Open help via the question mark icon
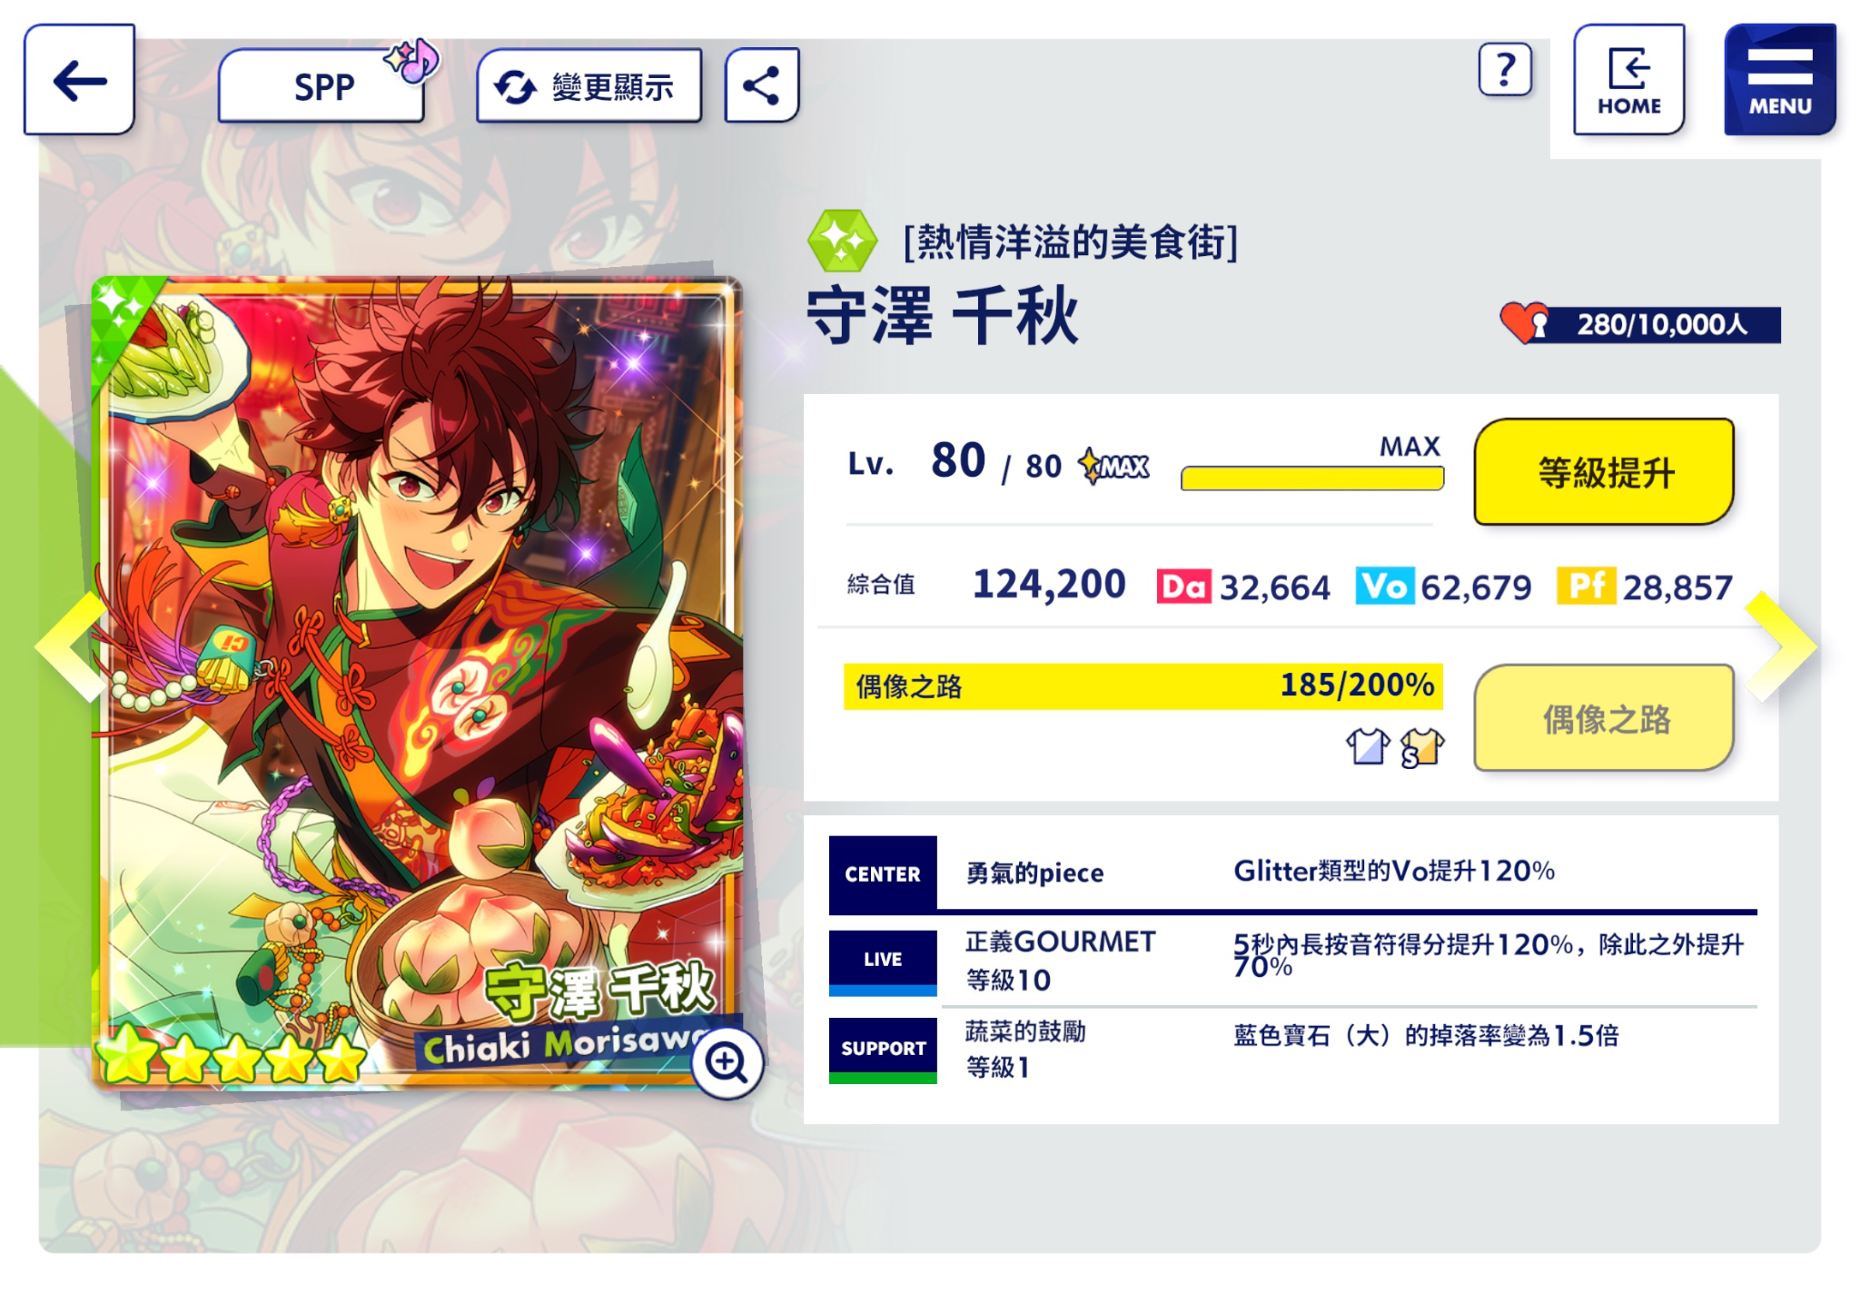1860x1292 pixels. click(x=1505, y=69)
